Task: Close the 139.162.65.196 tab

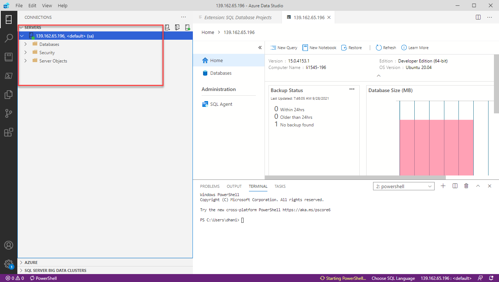Action: 329,17
